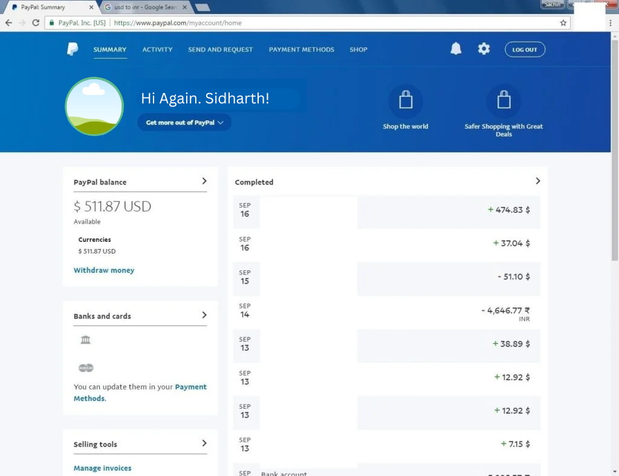This screenshot has width=619, height=476.
Task: Click the Mastercard card icon
Action: point(86,368)
